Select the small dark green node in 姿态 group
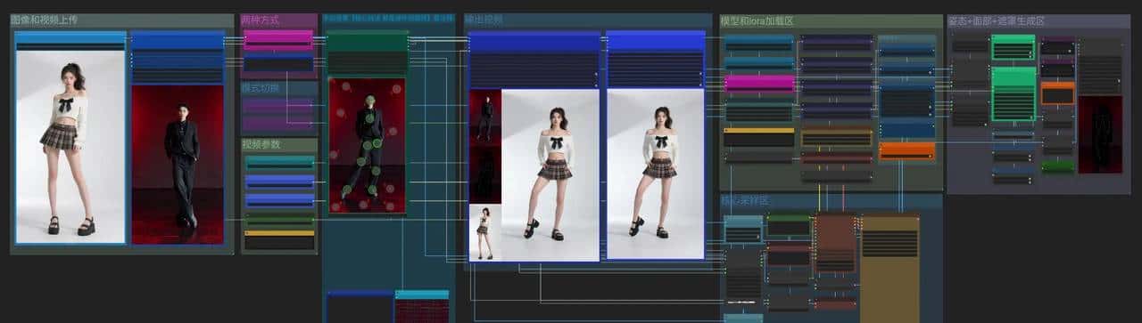 tap(1057, 166)
